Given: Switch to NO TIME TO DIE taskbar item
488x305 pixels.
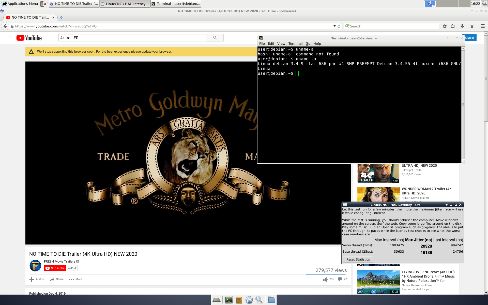Looking at the screenshot, I should pyautogui.click(x=74, y=4).
